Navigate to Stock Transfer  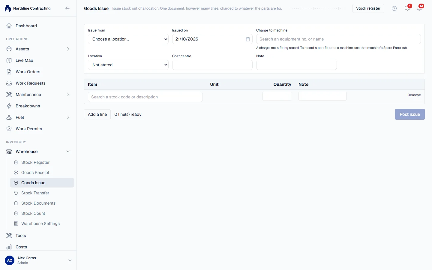point(42,193)
